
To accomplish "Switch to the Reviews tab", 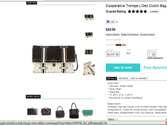I will point(123,79).
